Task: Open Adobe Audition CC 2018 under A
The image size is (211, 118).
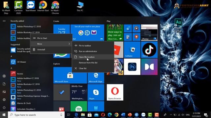Action: click(x=25, y=79)
